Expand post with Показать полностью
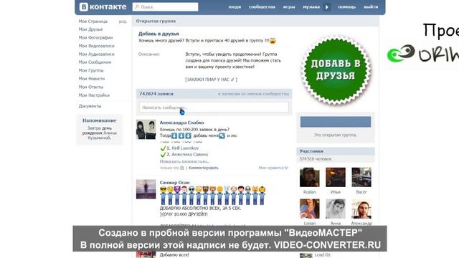Viewport: 459px width, 258px height. [x=184, y=161]
